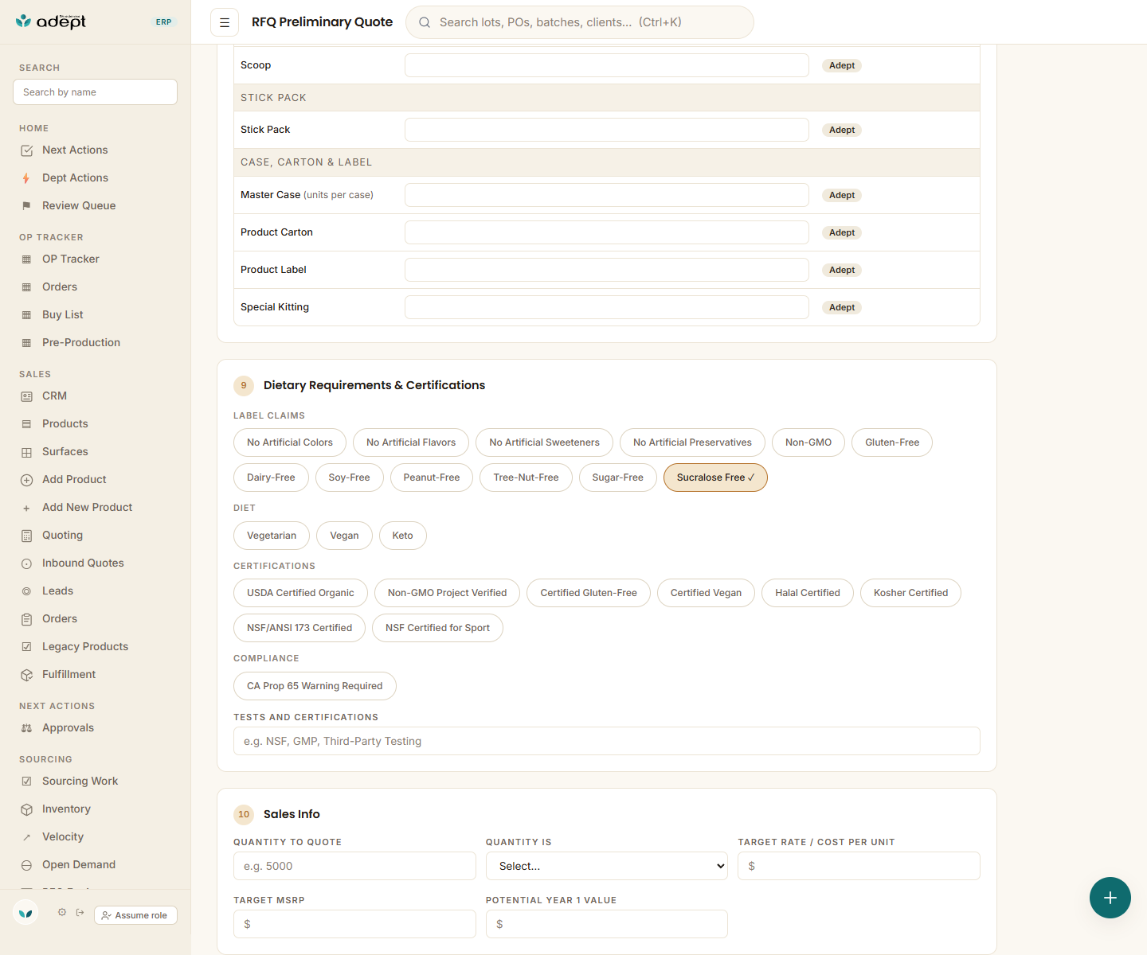Image resolution: width=1147 pixels, height=955 pixels.
Task: Toggle the Kosher Certified certification chip
Action: [910, 593]
